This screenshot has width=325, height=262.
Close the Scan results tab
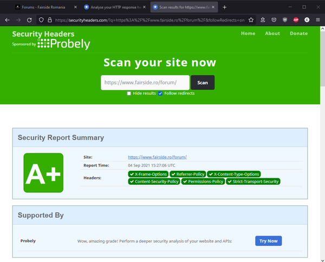pos(213,7)
